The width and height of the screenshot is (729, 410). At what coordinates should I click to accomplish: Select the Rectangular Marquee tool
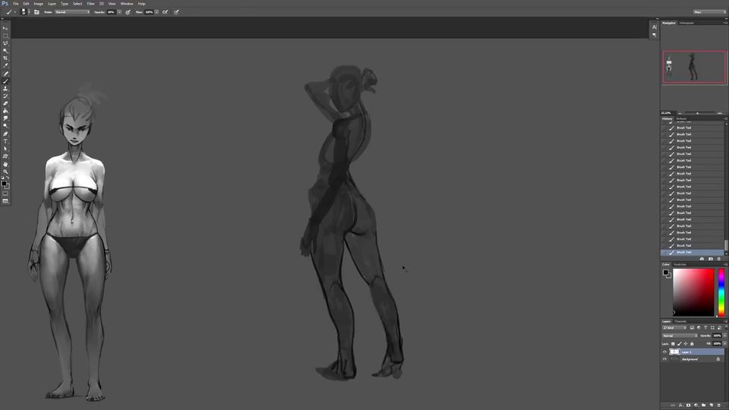[x=5, y=36]
